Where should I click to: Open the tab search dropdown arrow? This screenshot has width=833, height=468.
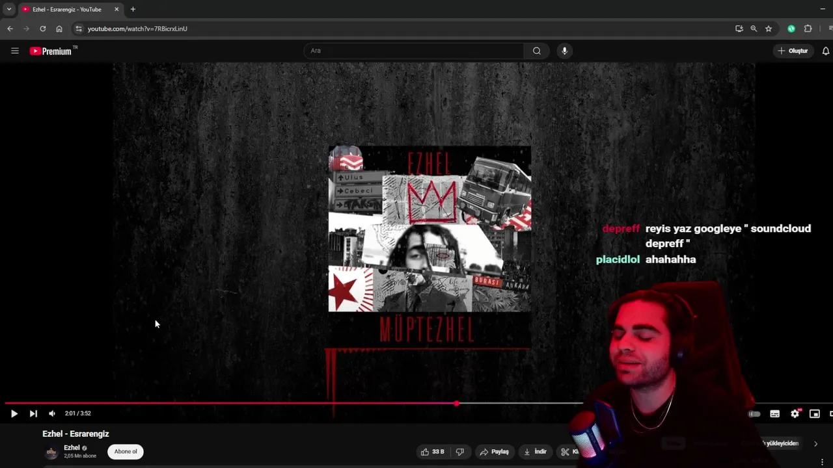click(x=8, y=9)
